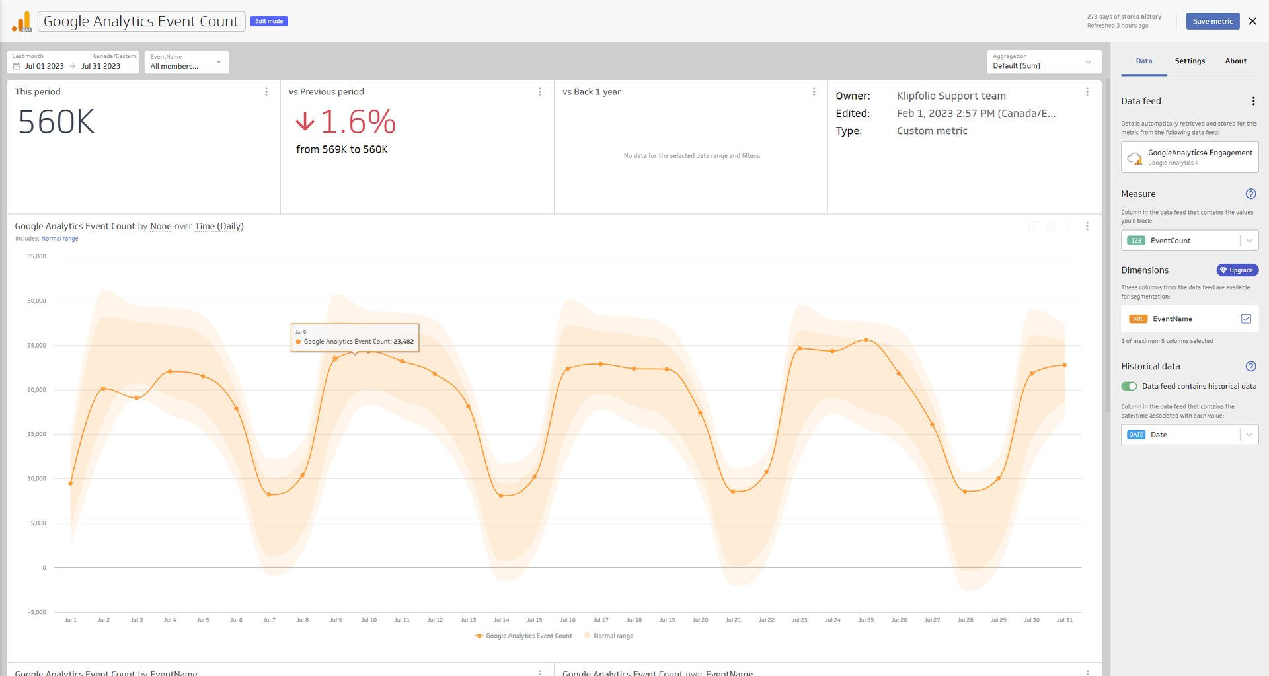Click the Google Analytics logo icon
This screenshot has width=1269, height=676.
(x=22, y=21)
